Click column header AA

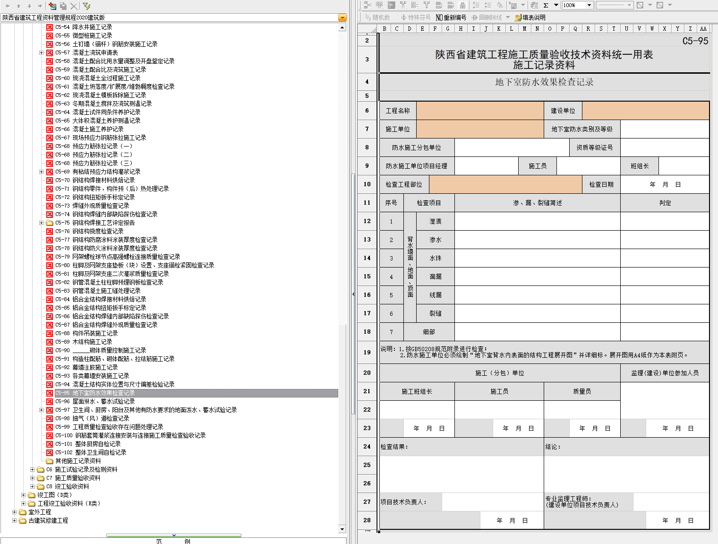click(703, 28)
